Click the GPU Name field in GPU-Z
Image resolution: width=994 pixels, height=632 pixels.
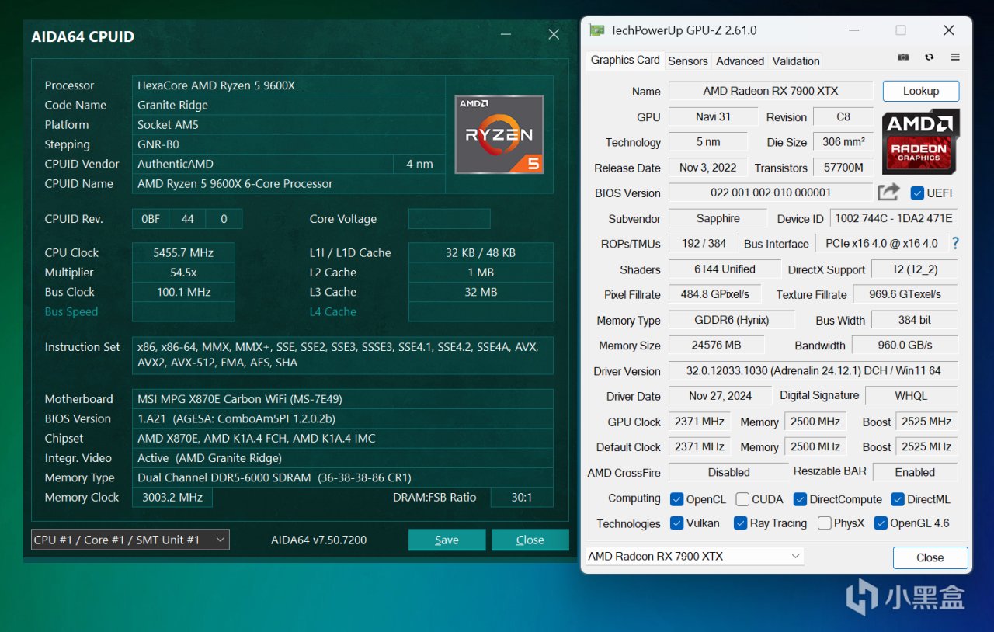[x=770, y=91]
